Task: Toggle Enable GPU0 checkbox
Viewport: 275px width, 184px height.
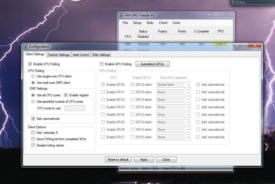Action: click(x=103, y=85)
